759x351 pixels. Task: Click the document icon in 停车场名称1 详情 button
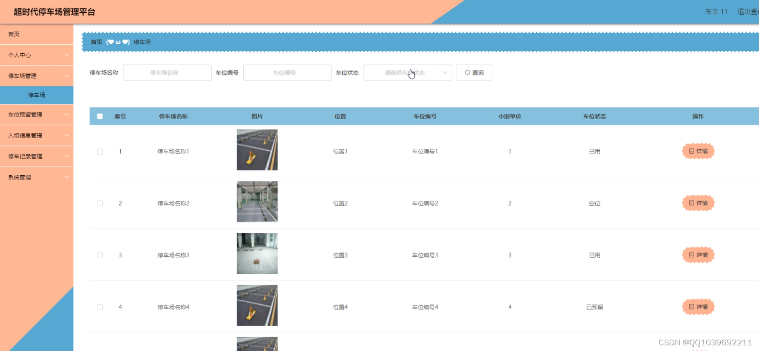click(x=692, y=151)
